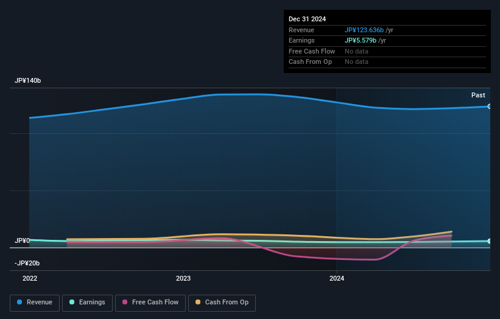Toggle the Cash From Op legend button

pos(222,303)
